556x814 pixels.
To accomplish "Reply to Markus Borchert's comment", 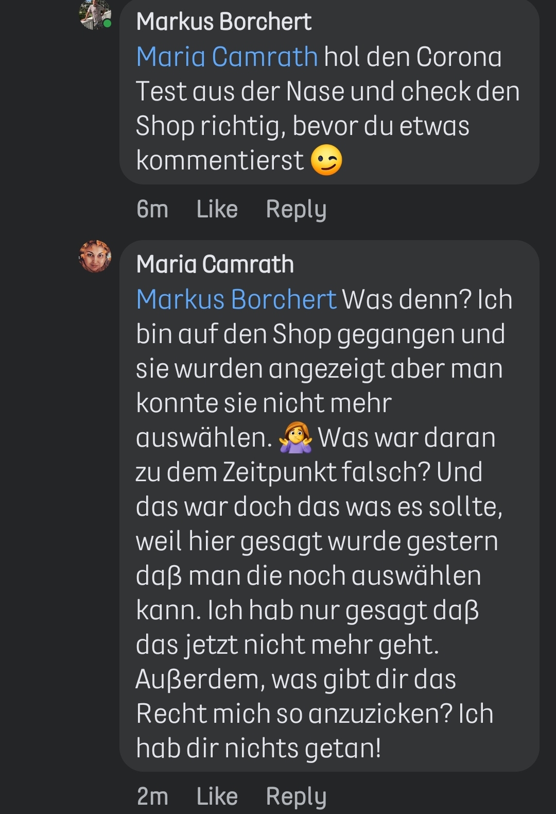I will click(296, 209).
